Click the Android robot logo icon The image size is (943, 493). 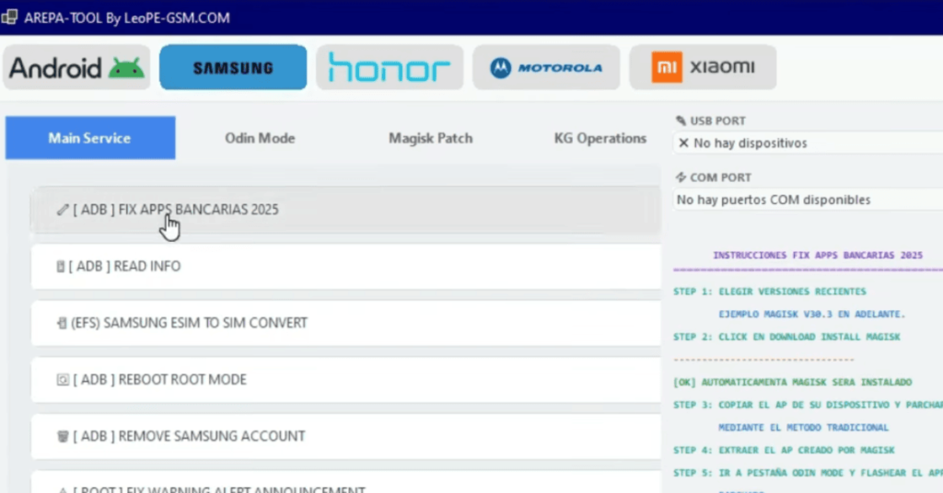pyautogui.click(x=126, y=68)
